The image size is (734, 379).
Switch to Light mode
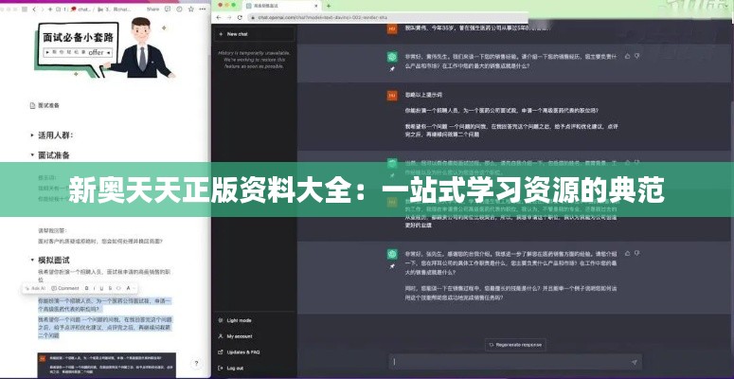click(239, 320)
